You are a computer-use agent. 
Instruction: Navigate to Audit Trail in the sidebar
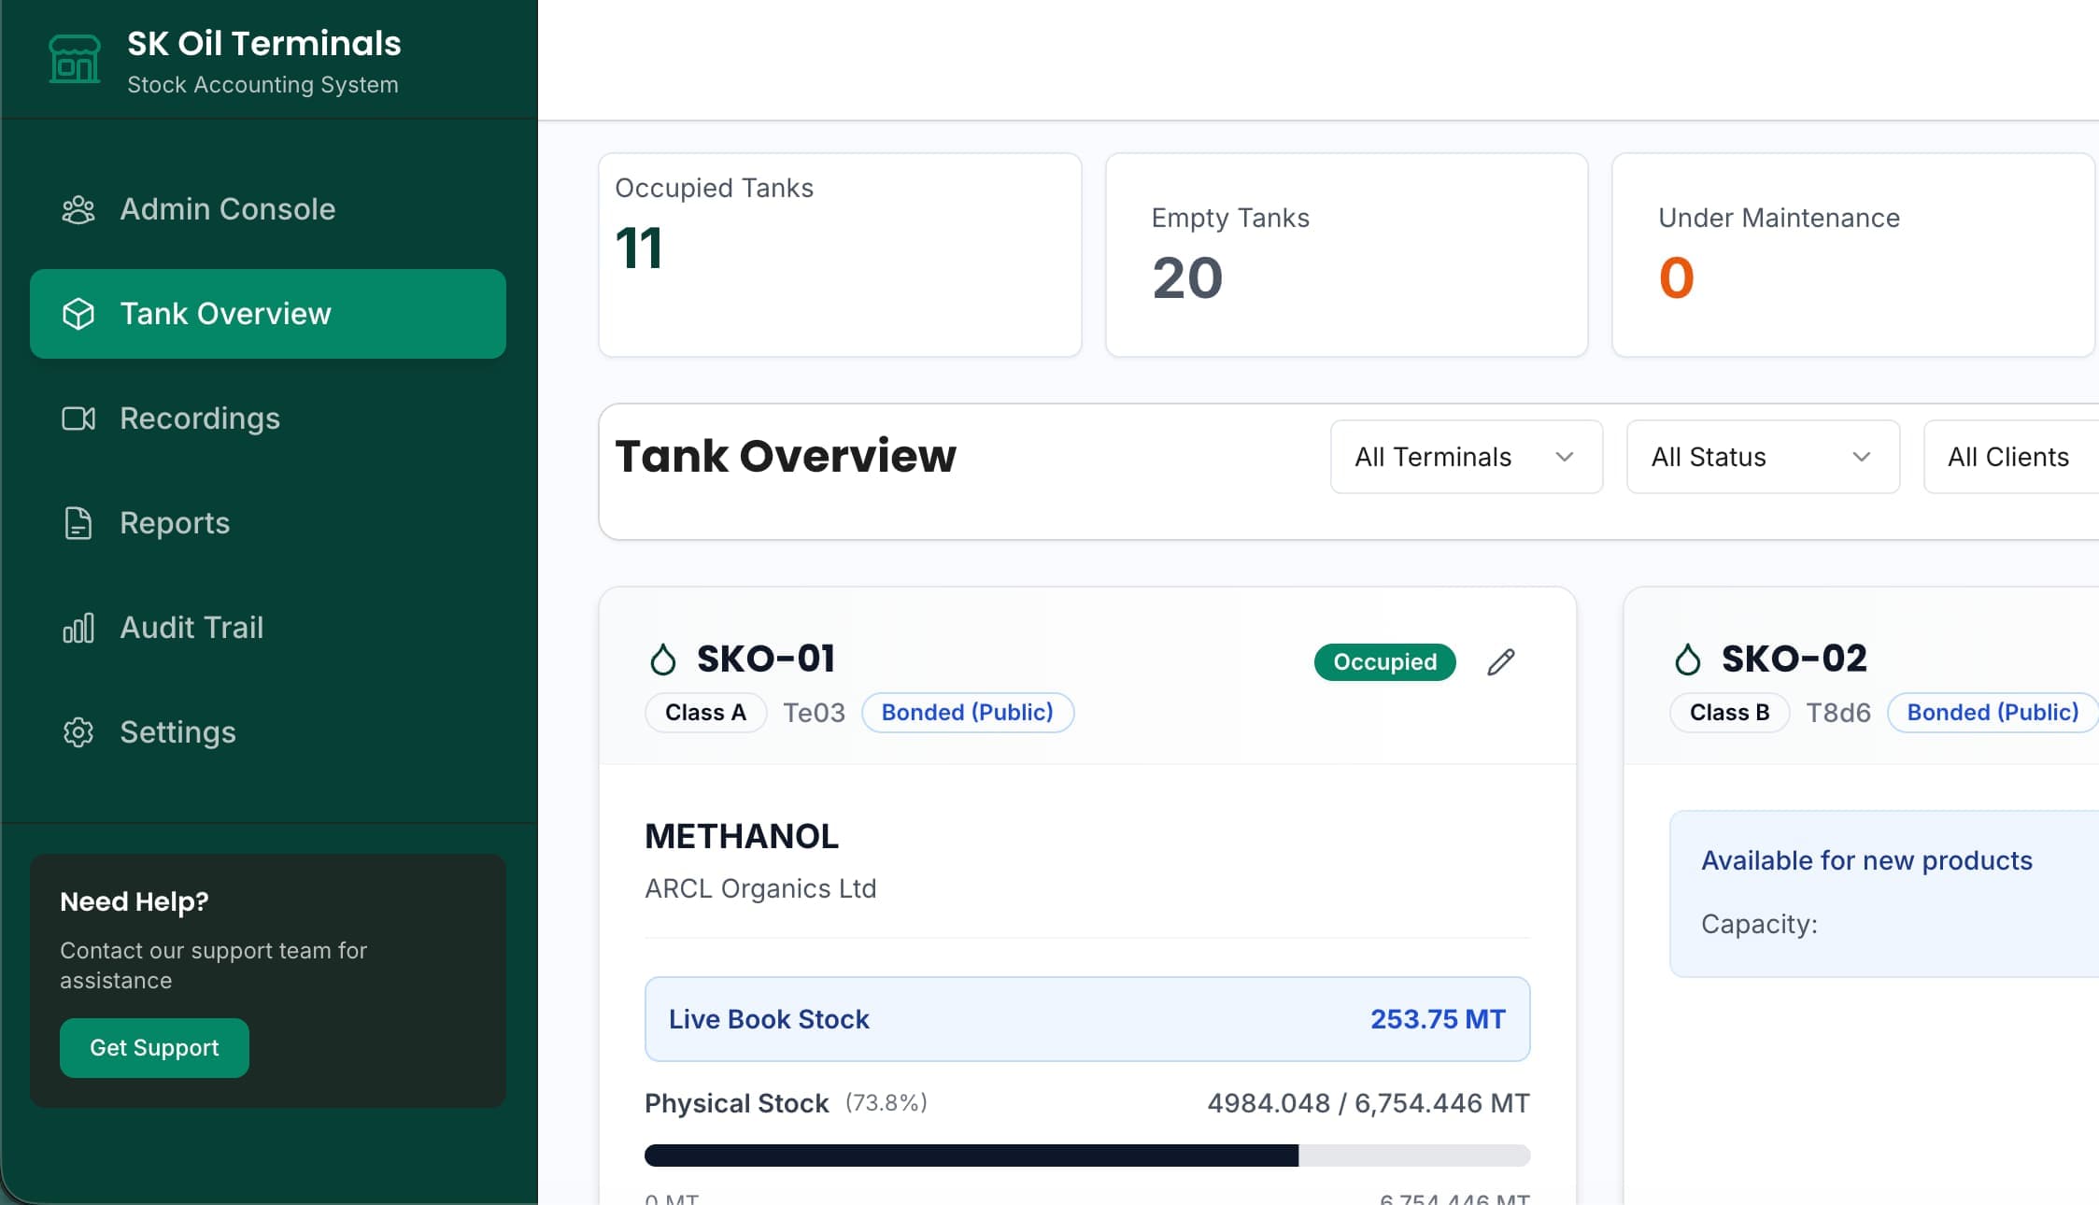[191, 628]
